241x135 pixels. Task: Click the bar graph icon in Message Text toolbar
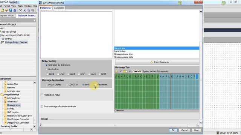coord(125,72)
